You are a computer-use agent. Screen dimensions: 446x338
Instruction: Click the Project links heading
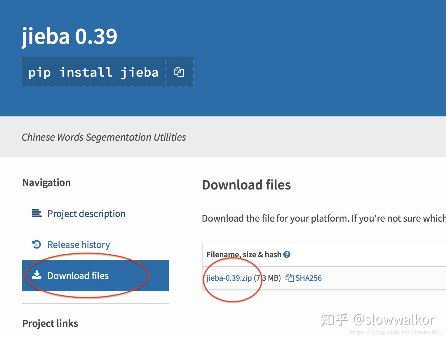(50, 323)
